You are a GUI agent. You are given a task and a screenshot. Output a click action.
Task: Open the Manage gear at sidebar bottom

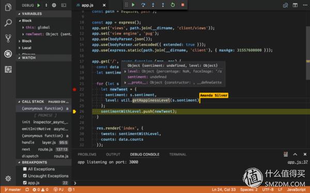(8, 179)
